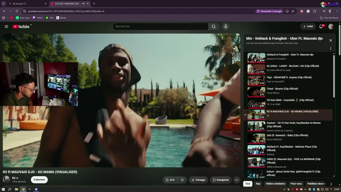This screenshot has width=341, height=192.
Task: Open the tab search dropdown arrow
Action: [3, 4]
